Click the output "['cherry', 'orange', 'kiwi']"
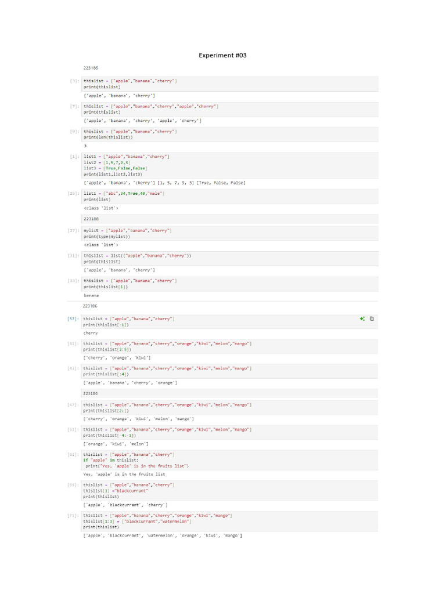The height and width of the screenshot is (594, 446). click(117, 358)
